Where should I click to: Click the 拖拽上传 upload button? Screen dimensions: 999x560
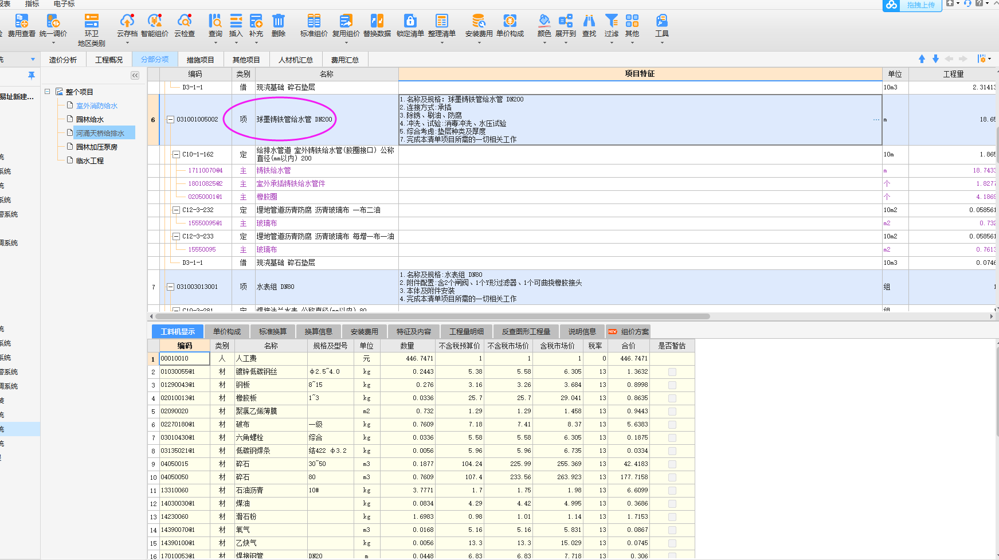[x=912, y=5]
